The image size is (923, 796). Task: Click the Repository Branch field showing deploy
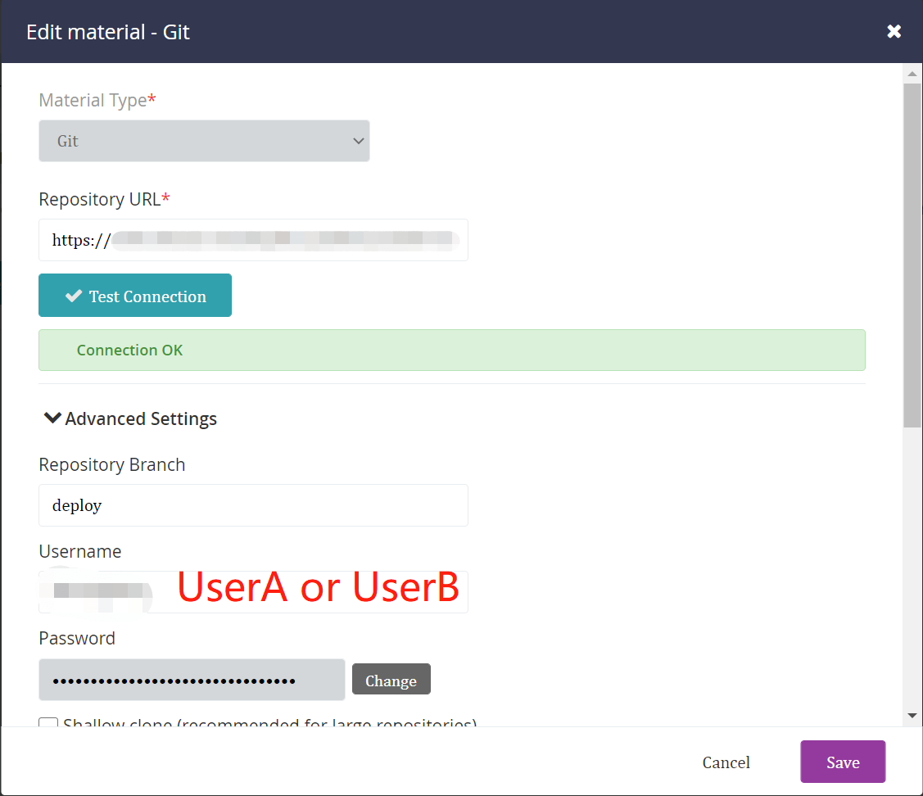253,504
